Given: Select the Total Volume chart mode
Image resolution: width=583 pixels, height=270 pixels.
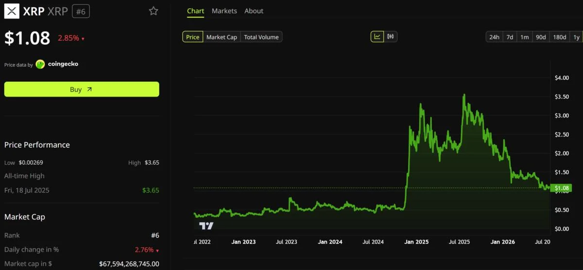Looking at the screenshot, I should coord(261,37).
